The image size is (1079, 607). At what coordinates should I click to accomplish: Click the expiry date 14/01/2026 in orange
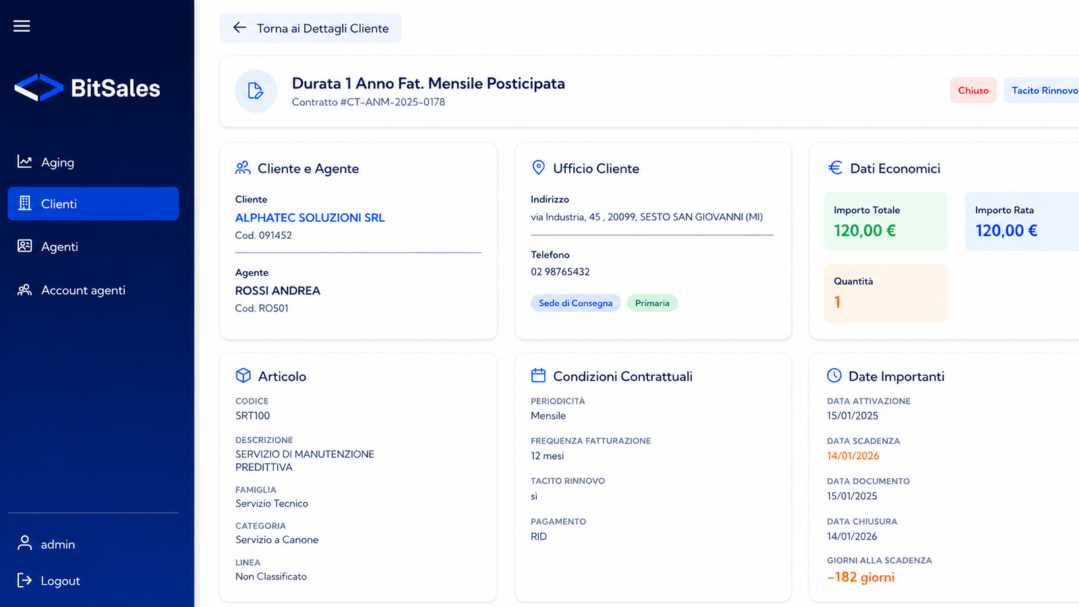pos(853,456)
